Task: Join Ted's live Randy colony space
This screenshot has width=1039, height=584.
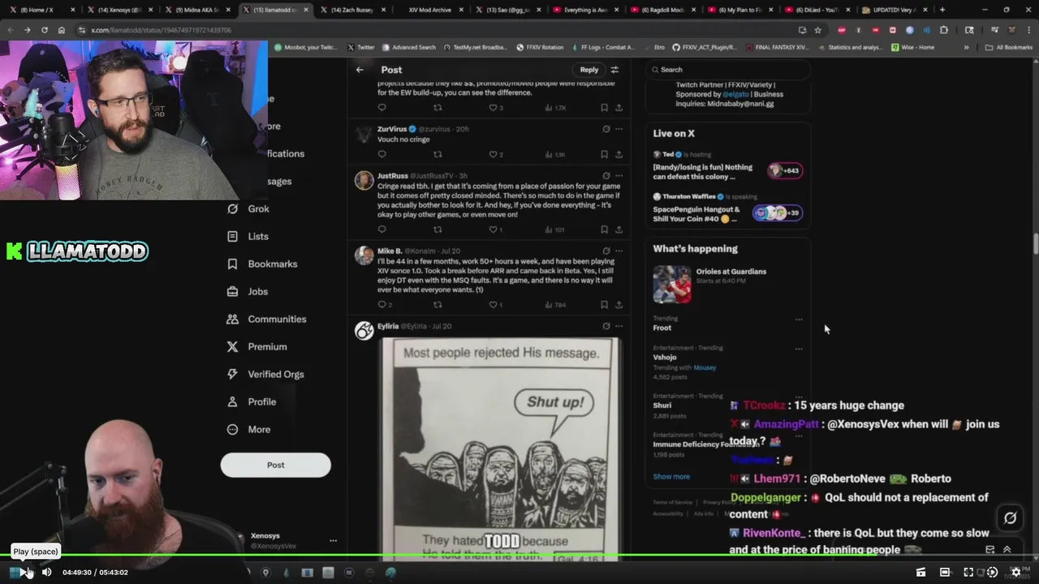Action: (x=727, y=166)
